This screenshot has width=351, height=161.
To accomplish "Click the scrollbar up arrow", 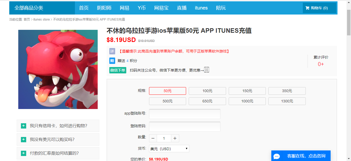I will pyautogui.click(x=349, y=2).
